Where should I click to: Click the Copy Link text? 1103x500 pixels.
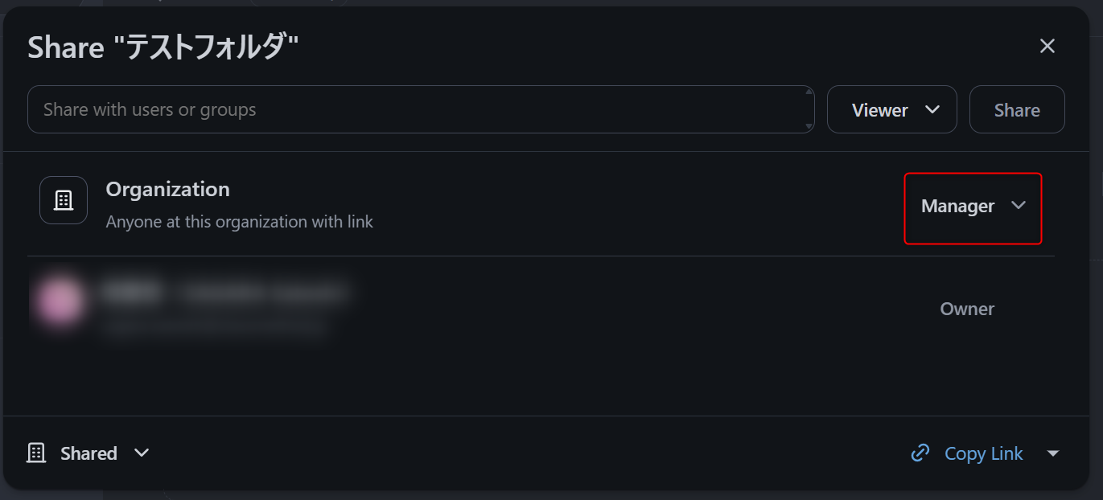click(x=983, y=453)
